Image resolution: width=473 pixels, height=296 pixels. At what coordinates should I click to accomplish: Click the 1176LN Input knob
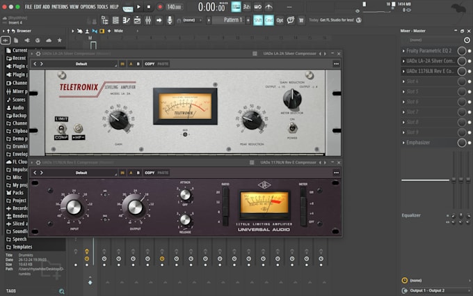tap(74, 208)
